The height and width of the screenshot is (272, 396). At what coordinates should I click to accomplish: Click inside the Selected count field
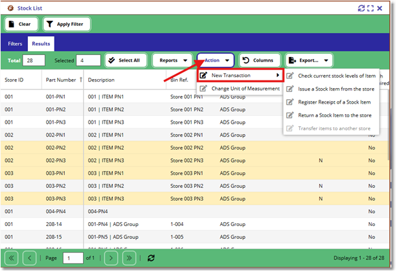pyautogui.click(x=88, y=60)
